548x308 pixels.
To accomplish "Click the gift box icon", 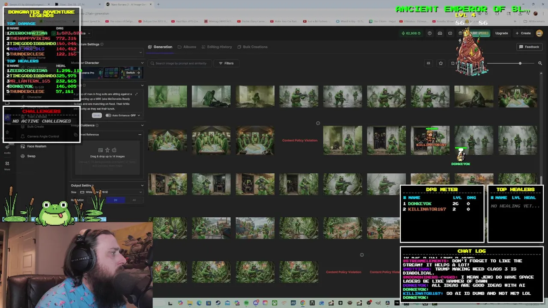I will pyautogui.click(x=460, y=33).
